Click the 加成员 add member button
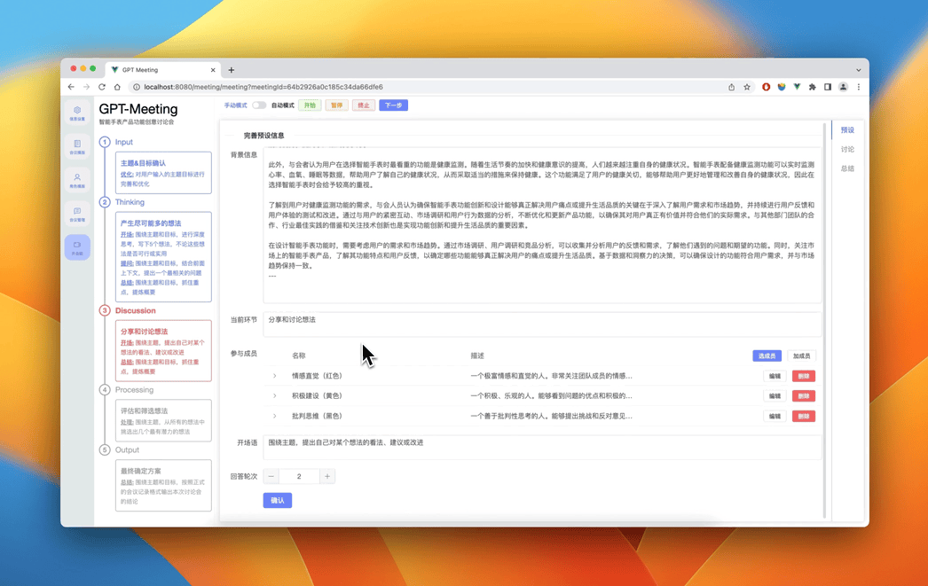The height and width of the screenshot is (586, 928). point(801,356)
